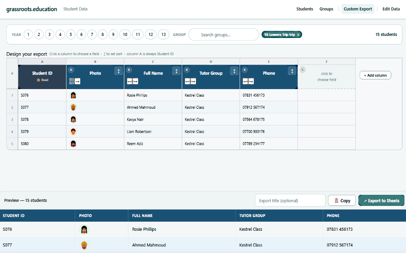Click Rosie Phillips' avatar in the preview table
Screen dimensions: 406x253
[x=84, y=229]
